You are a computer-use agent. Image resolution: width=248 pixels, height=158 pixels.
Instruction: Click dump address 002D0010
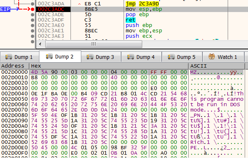pyautogui.click(x=15, y=78)
